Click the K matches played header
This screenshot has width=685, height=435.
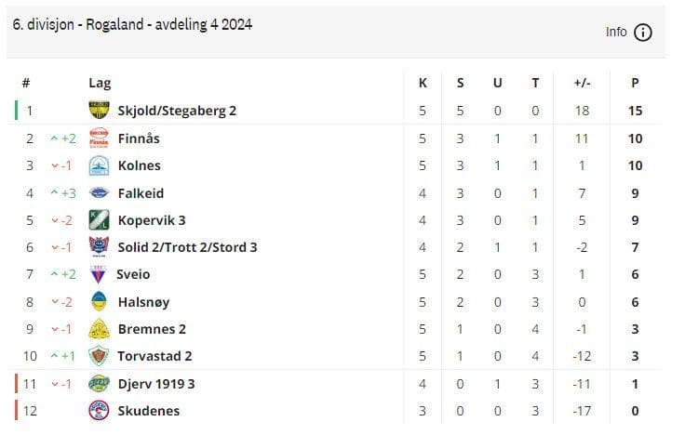pos(423,83)
